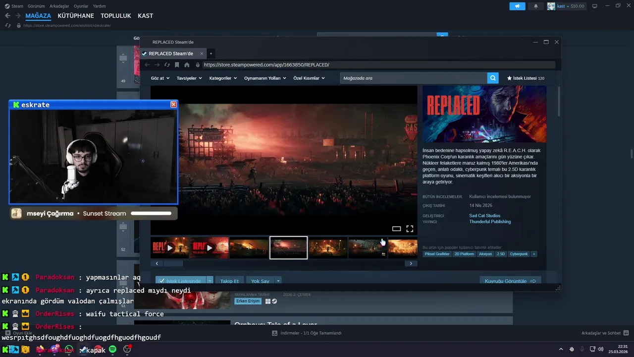Click the store search magnifier button
634x357 pixels.
[x=492, y=78]
